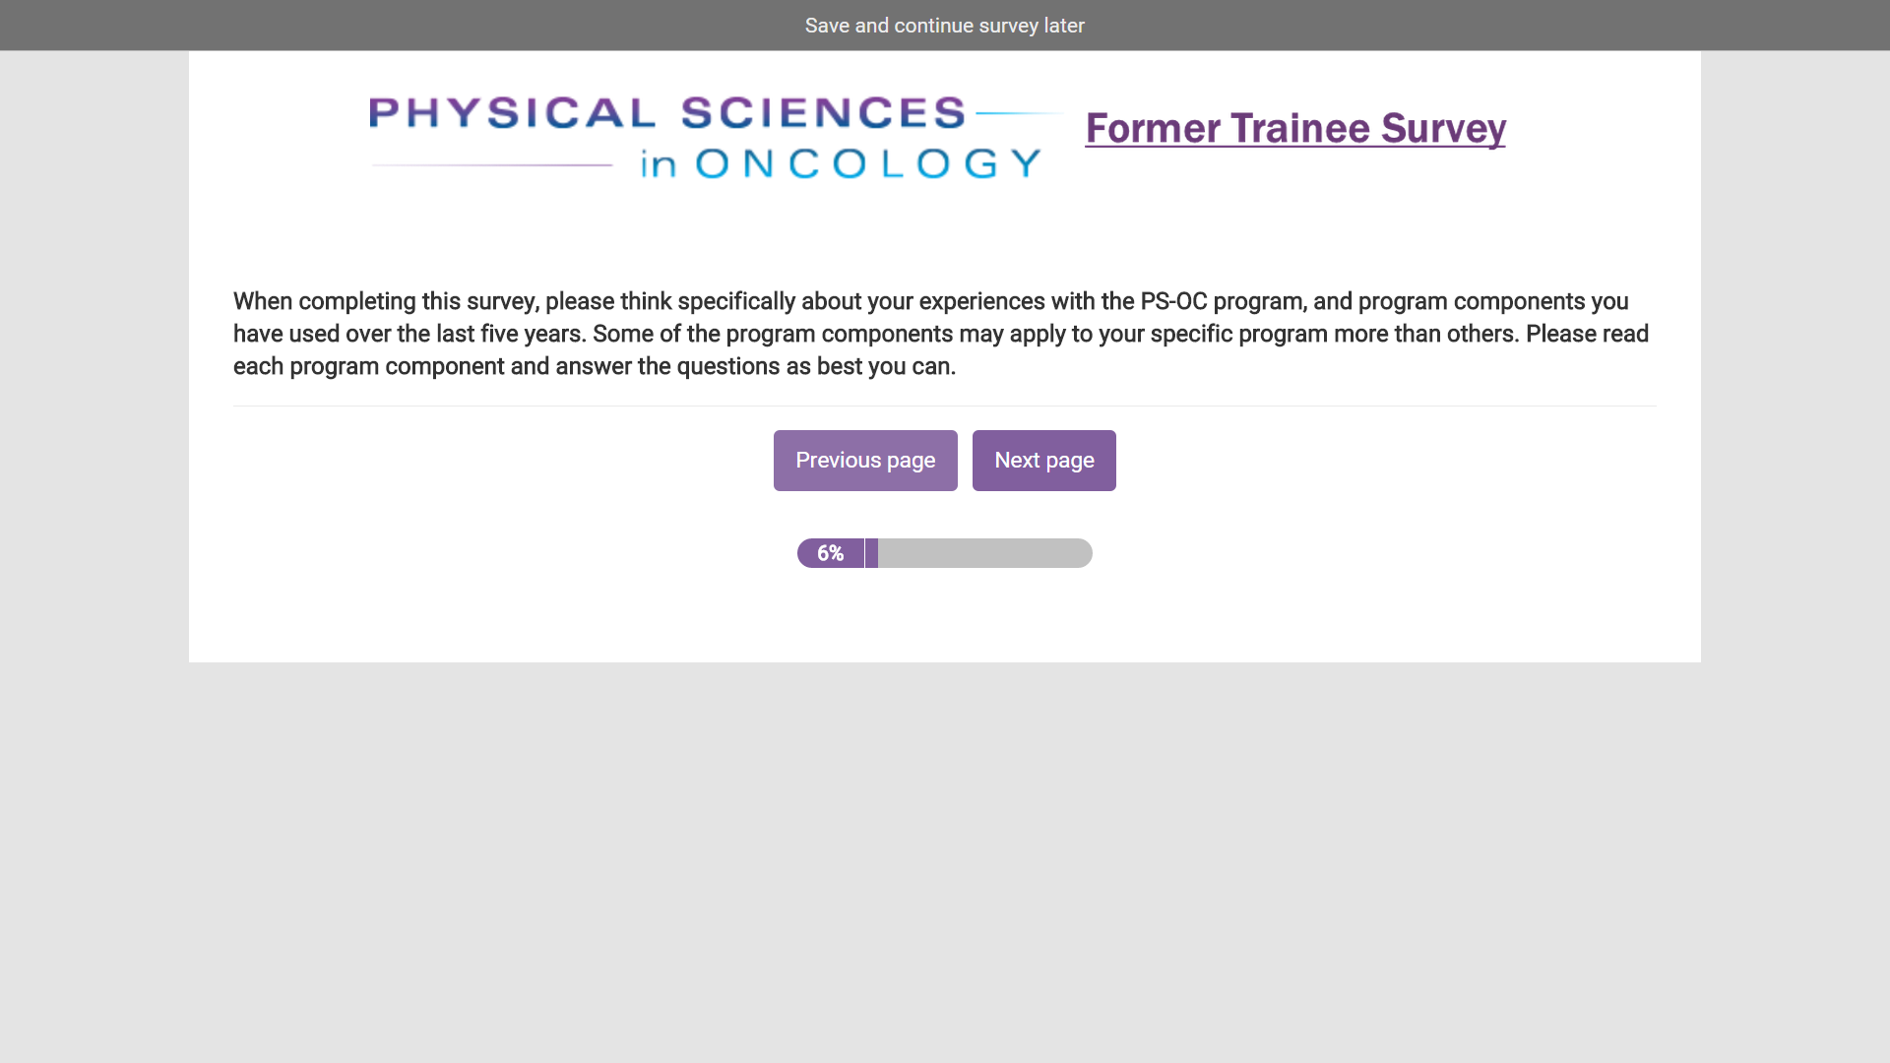Viewport: 1890px width, 1063px height.
Task: Click the dark gray top bar left of the save link
Action: (394, 26)
